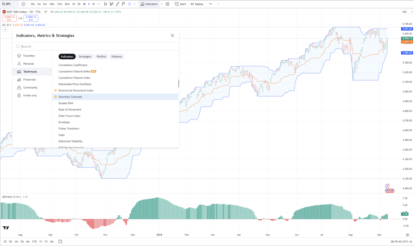414x246 pixels.
Task: Add the Fisher Transform indicator
Action: point(69,129)
